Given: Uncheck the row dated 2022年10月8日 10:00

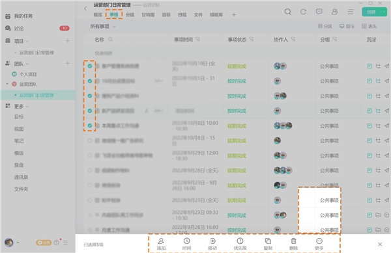Looking at the screenshot, I should click(90, 126).
